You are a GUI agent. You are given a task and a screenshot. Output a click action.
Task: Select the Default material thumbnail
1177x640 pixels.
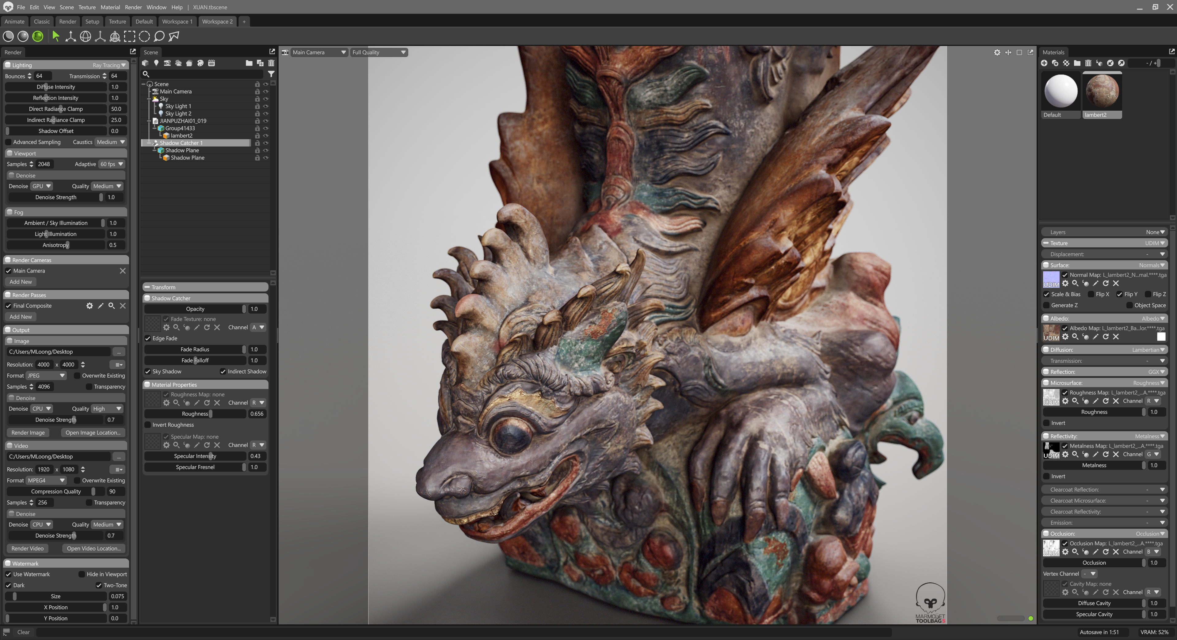tap(1061, 91)
